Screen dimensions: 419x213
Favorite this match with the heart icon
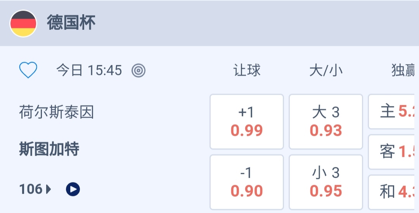(x=28, y=70)
